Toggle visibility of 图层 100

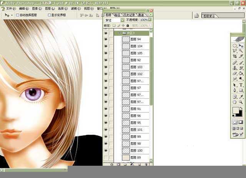coord(106,150)
